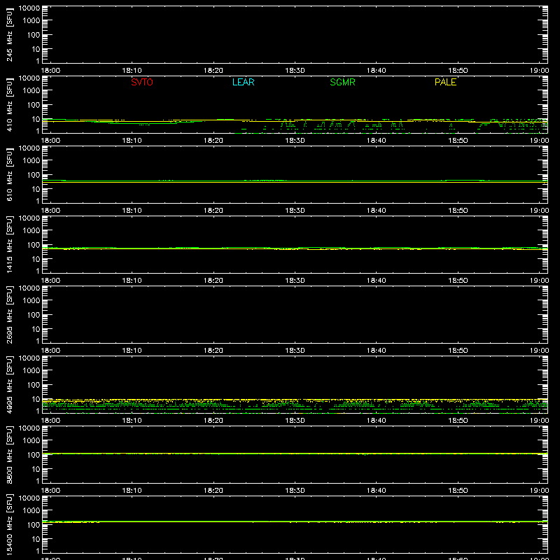Select the 610 MHz [SFU] axis title
The width and height of the screenshot is (560, 560).
click(9, 174)
